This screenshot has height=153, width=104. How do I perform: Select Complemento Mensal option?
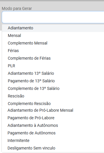pyautogui.click(x=53, y=43)
